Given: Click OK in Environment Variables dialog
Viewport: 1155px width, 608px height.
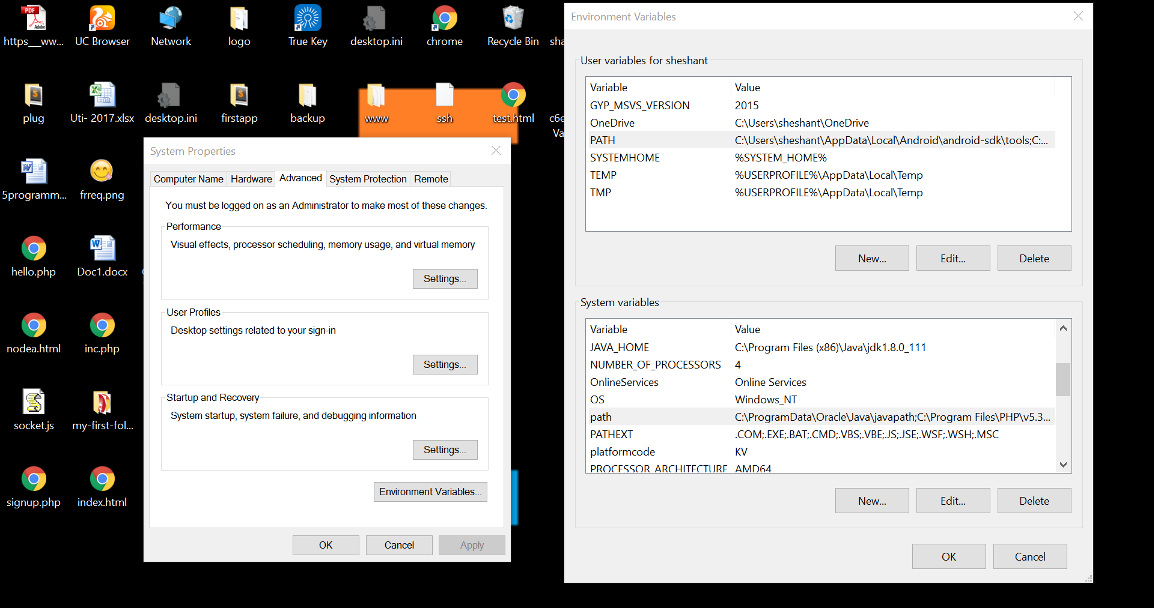Looking at the screenshot, I should [x=949, y=556].
